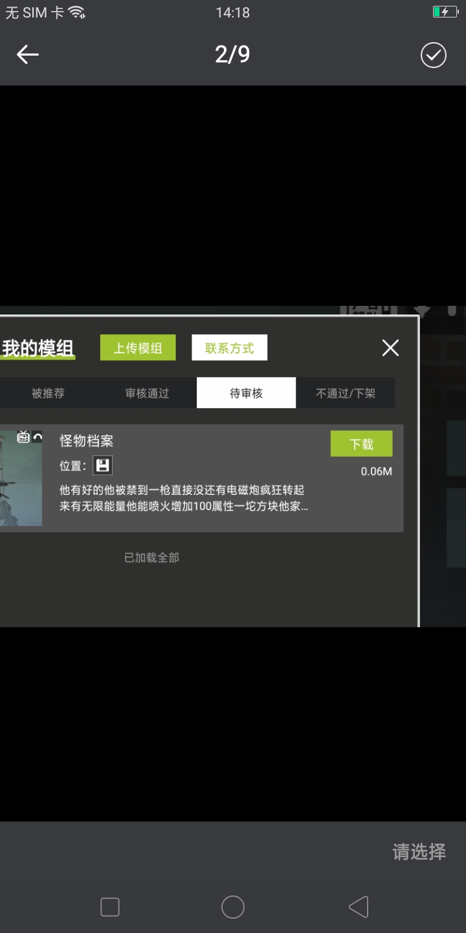Tap the TV icon on the mod thumbnail

23,437
